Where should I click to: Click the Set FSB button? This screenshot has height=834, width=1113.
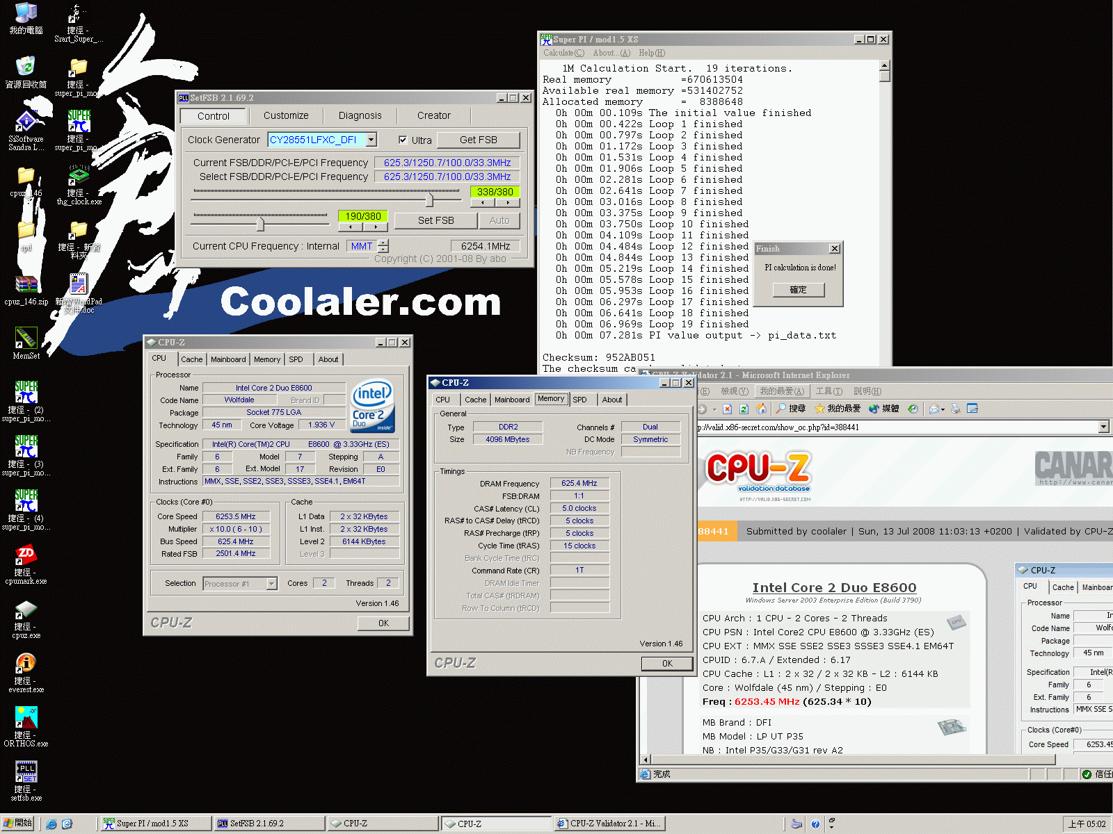click(x=436, y=220)
